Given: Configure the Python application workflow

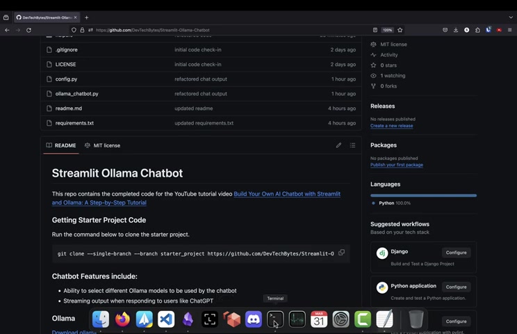Looking at the screenshot, I should click(x=456, y=287).
